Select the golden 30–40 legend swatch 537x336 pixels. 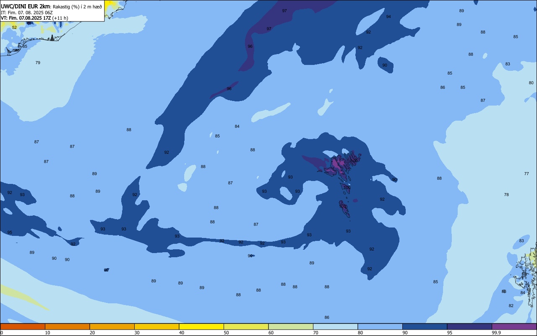(156, 326)
